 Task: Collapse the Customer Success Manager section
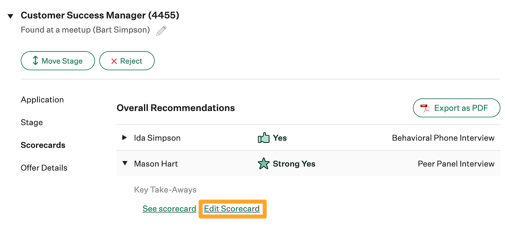[11, 16]
